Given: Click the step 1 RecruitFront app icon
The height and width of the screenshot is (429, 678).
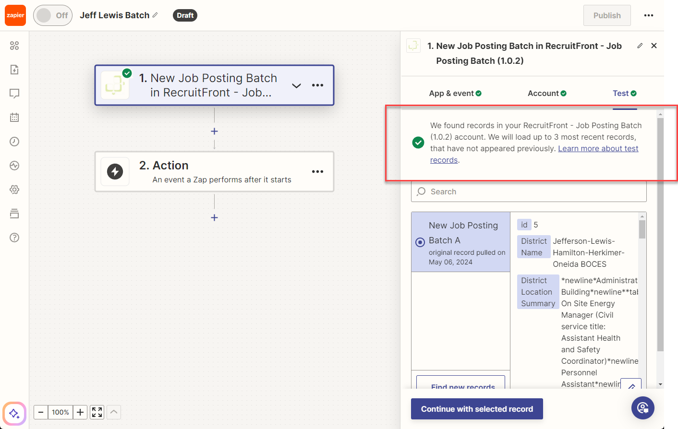Looking at the screenshot, I should (115, 85).
